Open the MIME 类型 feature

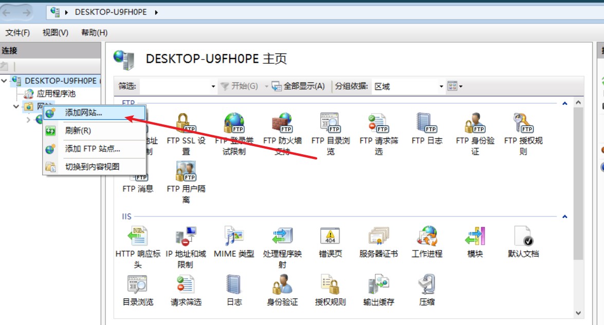point(234,242)
